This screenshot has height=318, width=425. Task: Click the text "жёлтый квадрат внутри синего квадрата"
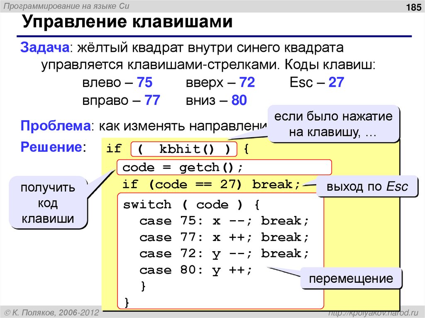(210, 47)
